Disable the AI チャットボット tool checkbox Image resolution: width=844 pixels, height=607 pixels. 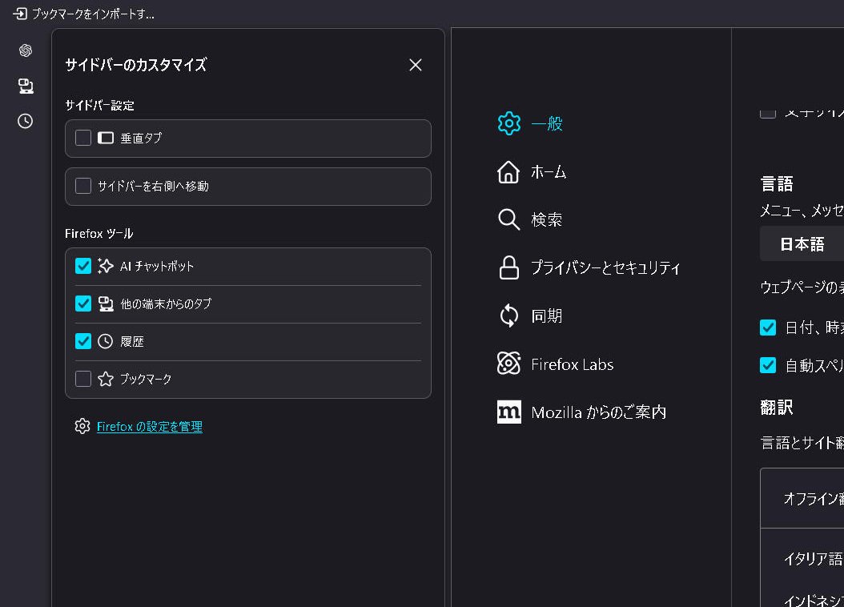82,265
